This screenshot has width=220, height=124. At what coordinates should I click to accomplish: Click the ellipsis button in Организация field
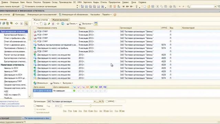pyautogui.click(x=97, y=101)
